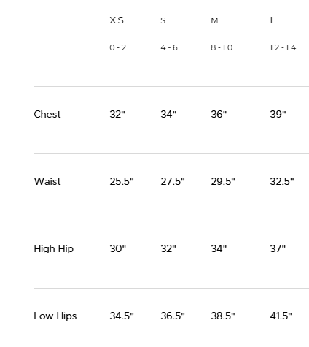Select the XS size column header

(117, 20)
